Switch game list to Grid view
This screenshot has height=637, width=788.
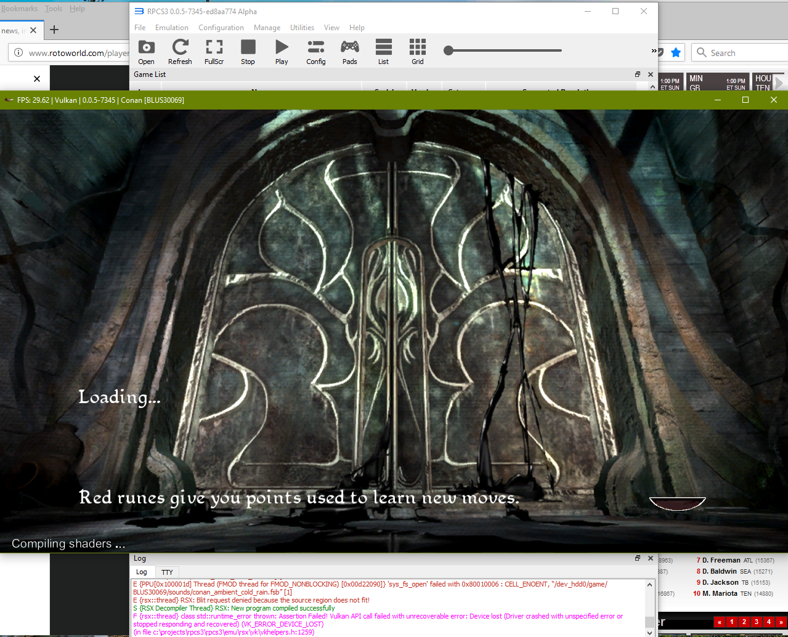click(x=418, y=52)
